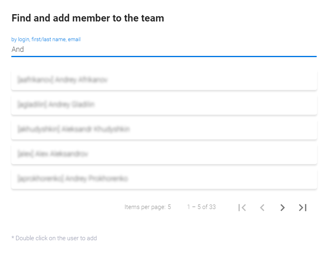
Task: Go to the next results page
Action: tap(282, 207)
